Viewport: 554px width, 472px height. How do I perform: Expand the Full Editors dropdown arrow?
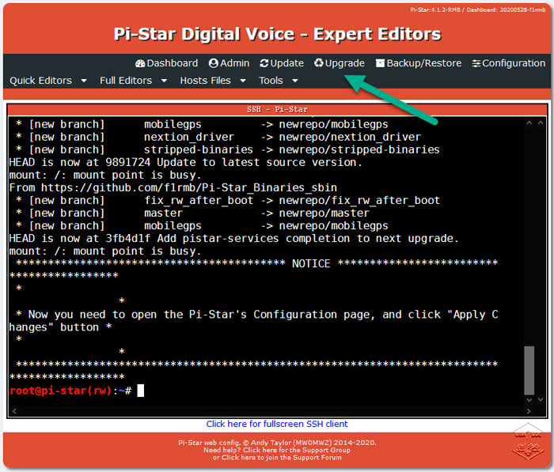(164, 81)
